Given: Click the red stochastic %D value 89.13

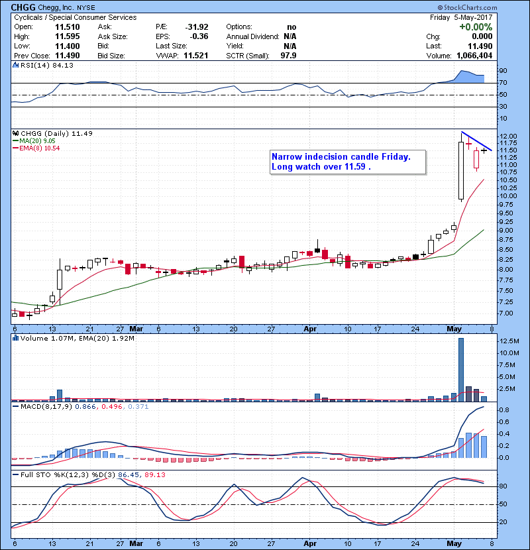Looking at the screenshot, I should [x=154, y=474].
